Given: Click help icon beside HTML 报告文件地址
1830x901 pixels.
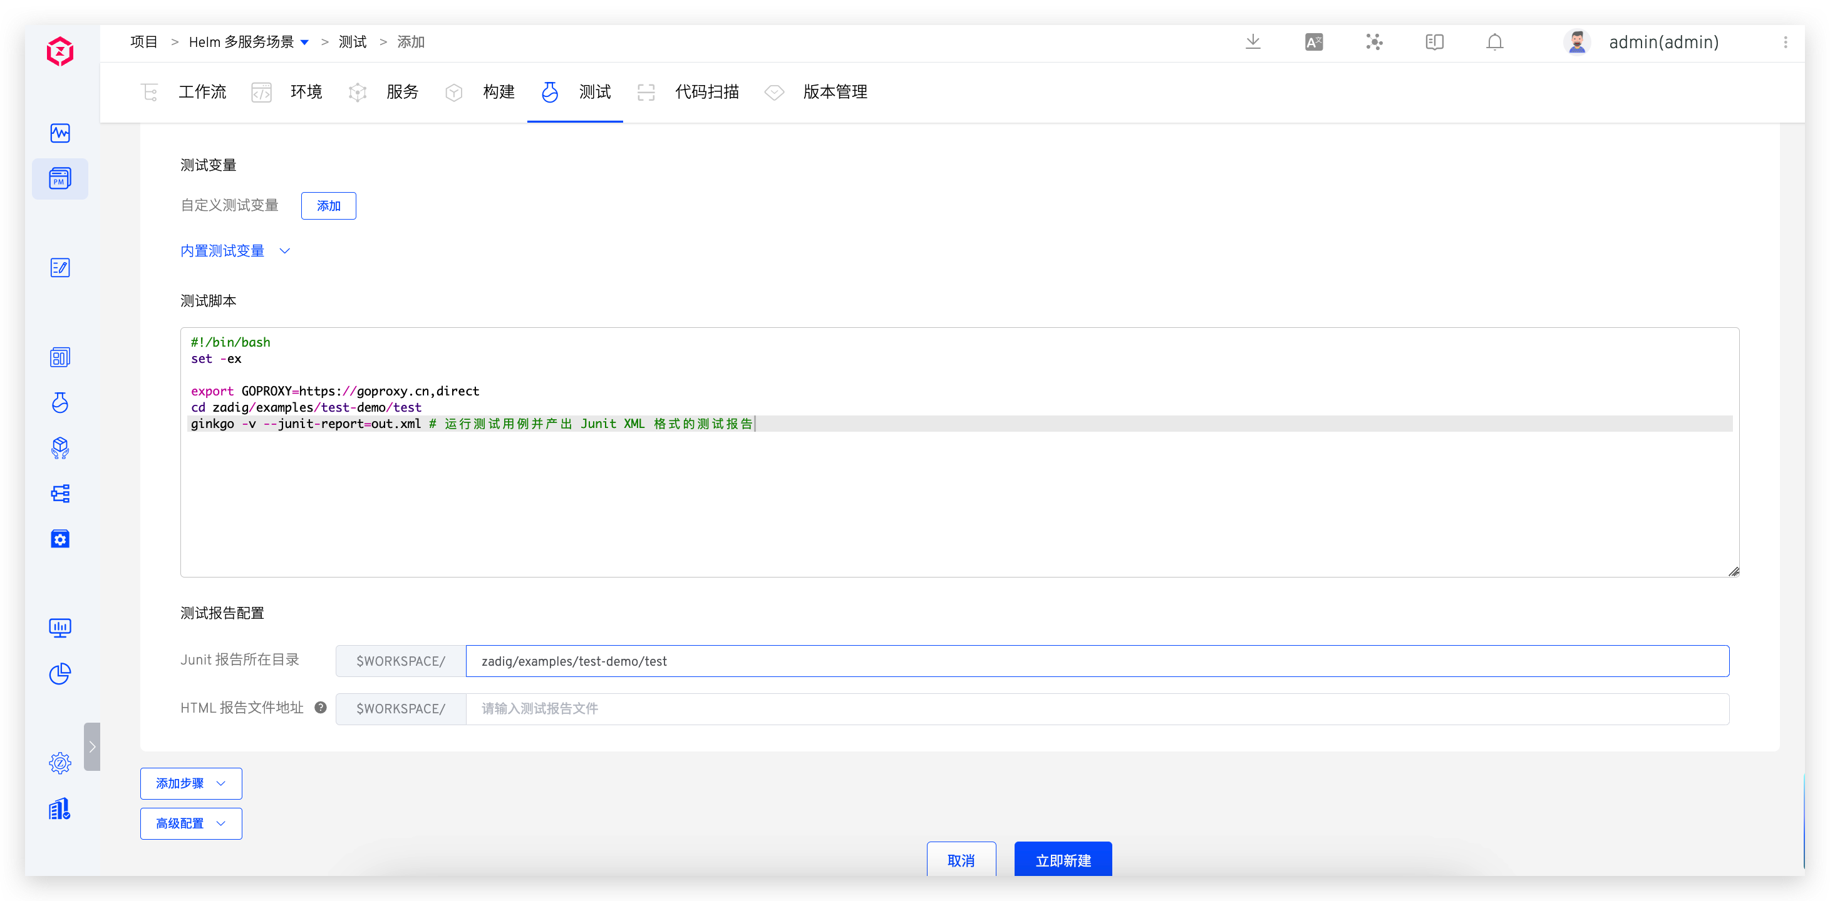Looking at the screenshot, I should click(x=321, y=707).
